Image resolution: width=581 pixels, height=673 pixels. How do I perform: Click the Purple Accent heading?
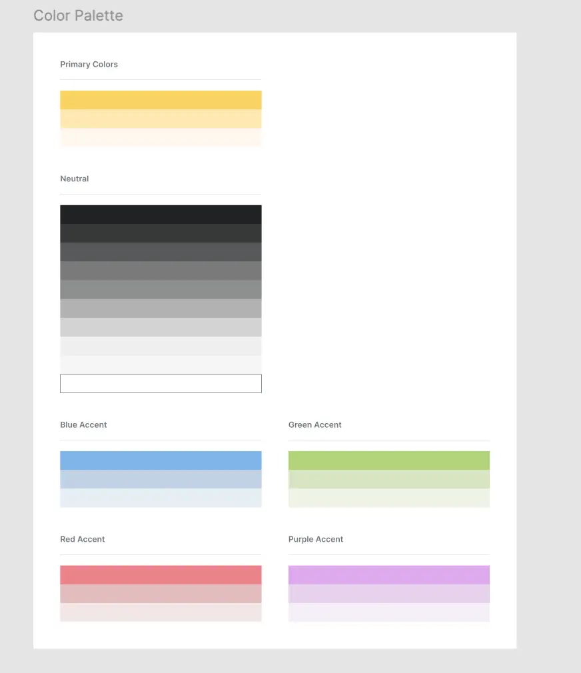tap(315, 540)
